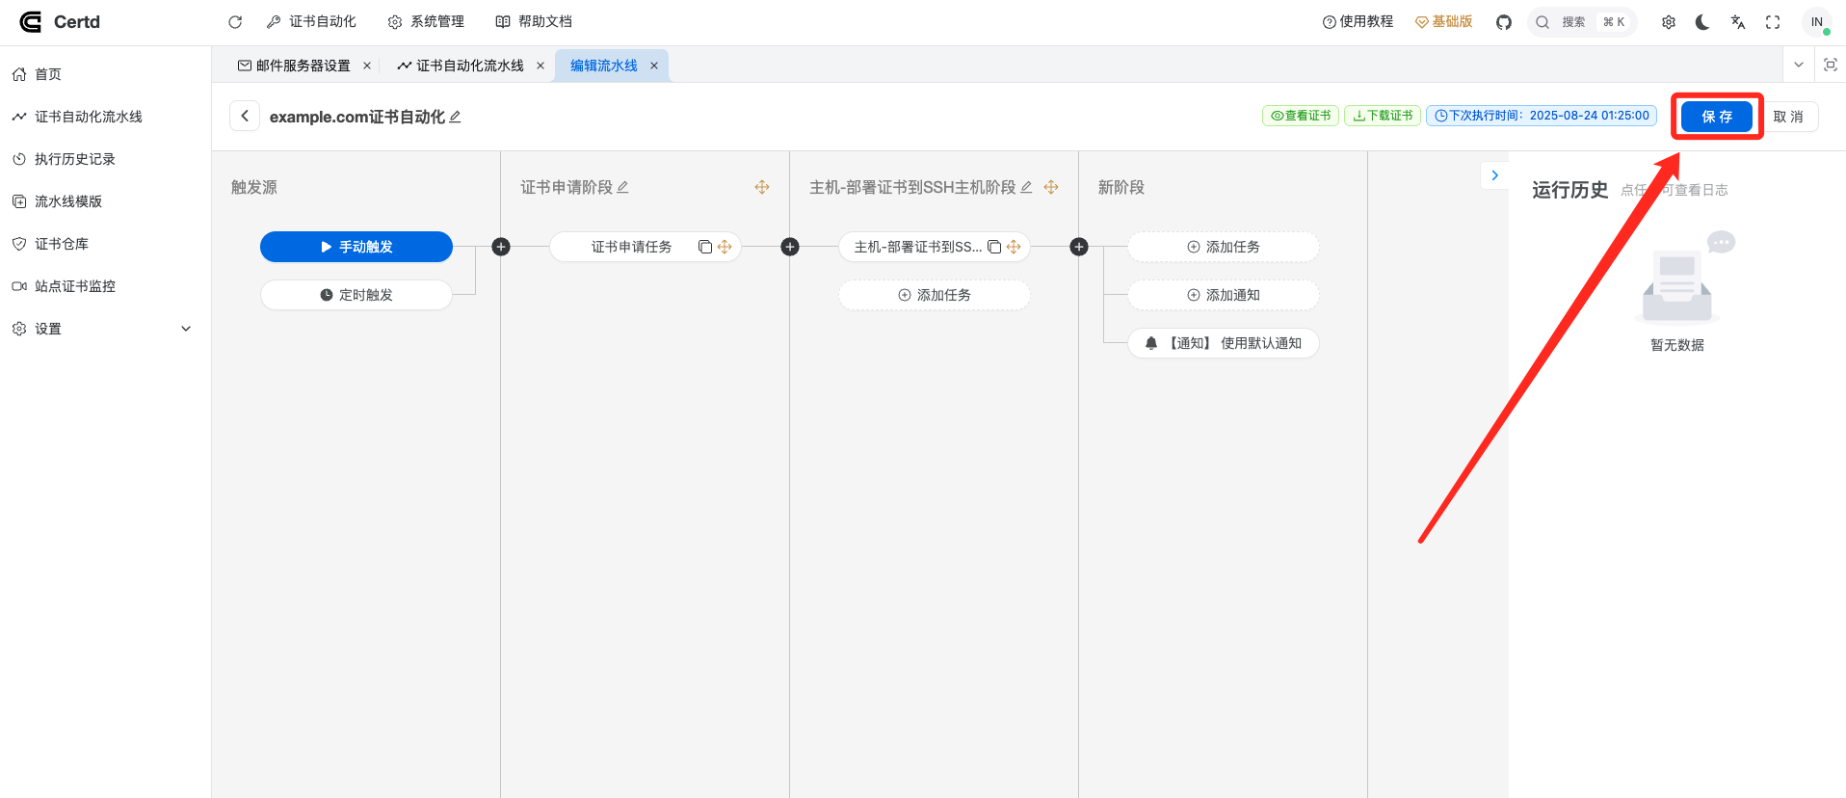Open 【通知】使用默认通知 item
This screenshot has height=798, width=1846.
pos(1224,343)
